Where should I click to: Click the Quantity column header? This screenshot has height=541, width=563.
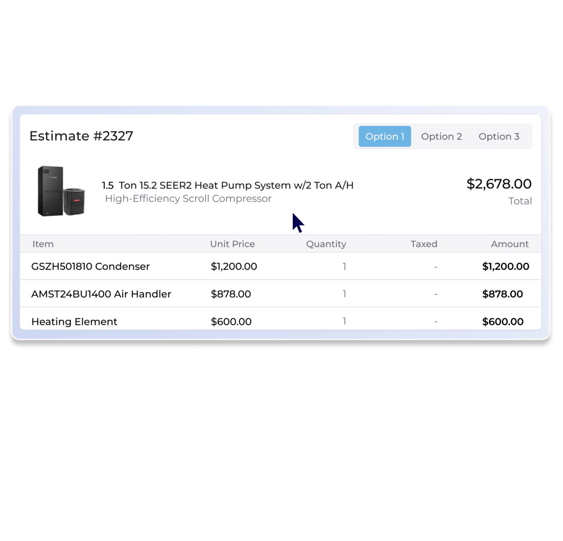coord(326,244)
